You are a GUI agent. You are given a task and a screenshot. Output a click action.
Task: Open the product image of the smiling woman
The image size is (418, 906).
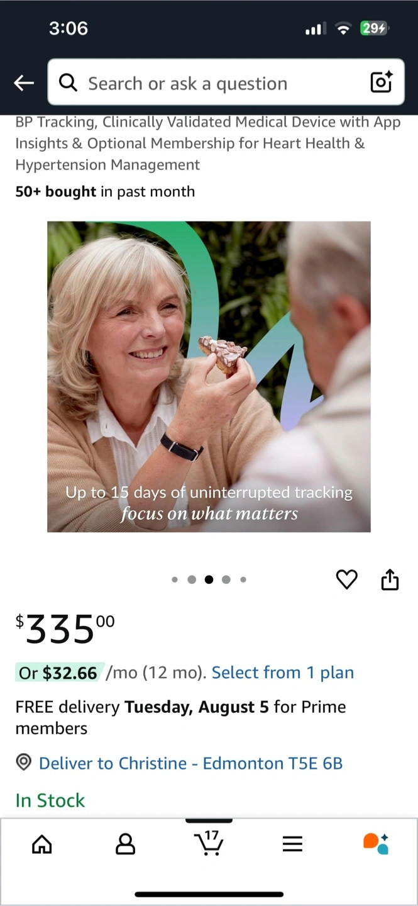tap(209, 376)
